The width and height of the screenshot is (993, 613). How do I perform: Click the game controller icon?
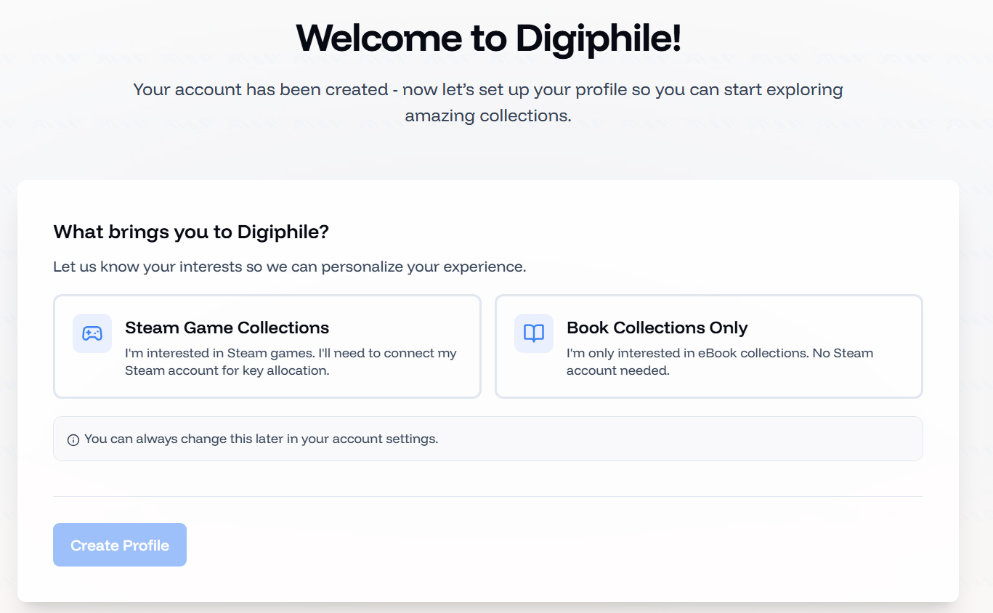92,333
